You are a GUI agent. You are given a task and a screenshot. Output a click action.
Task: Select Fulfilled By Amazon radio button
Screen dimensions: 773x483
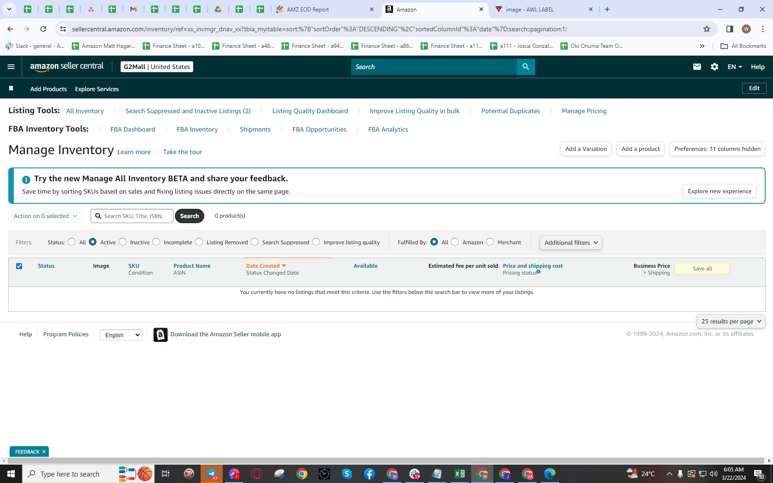(x=455, y=242)
